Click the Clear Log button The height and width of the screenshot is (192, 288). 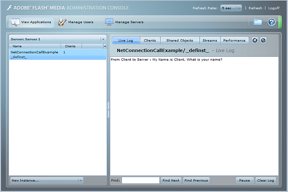click(266, 180)
